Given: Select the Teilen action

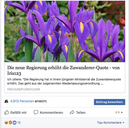Looking at the screenshot, I should click(x=81, y=112).
